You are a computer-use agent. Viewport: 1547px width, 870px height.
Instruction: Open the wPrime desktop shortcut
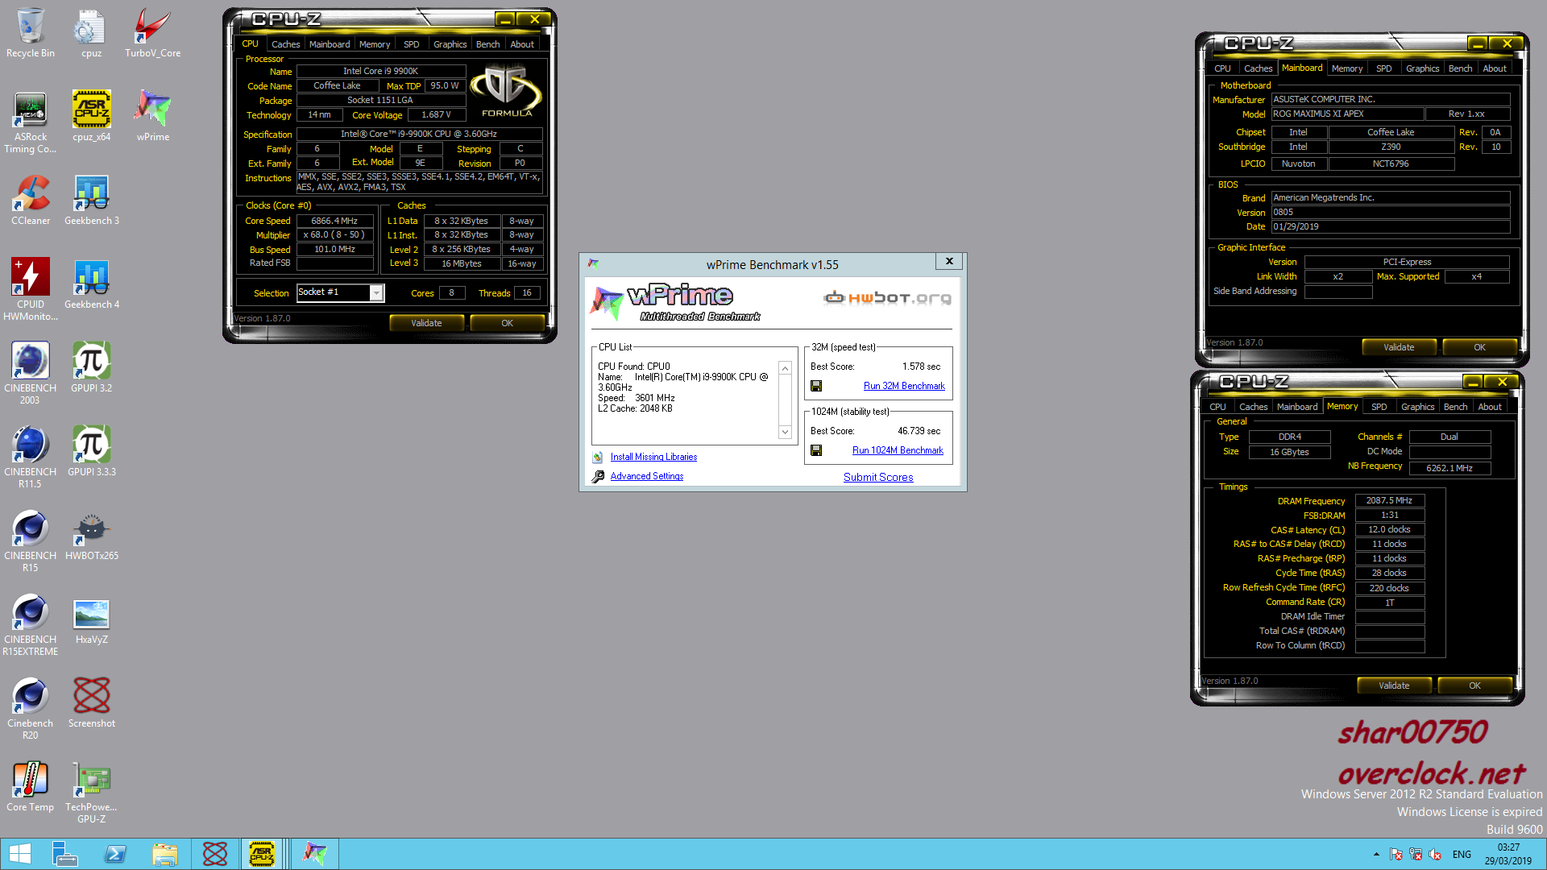(x=152, y=117)
